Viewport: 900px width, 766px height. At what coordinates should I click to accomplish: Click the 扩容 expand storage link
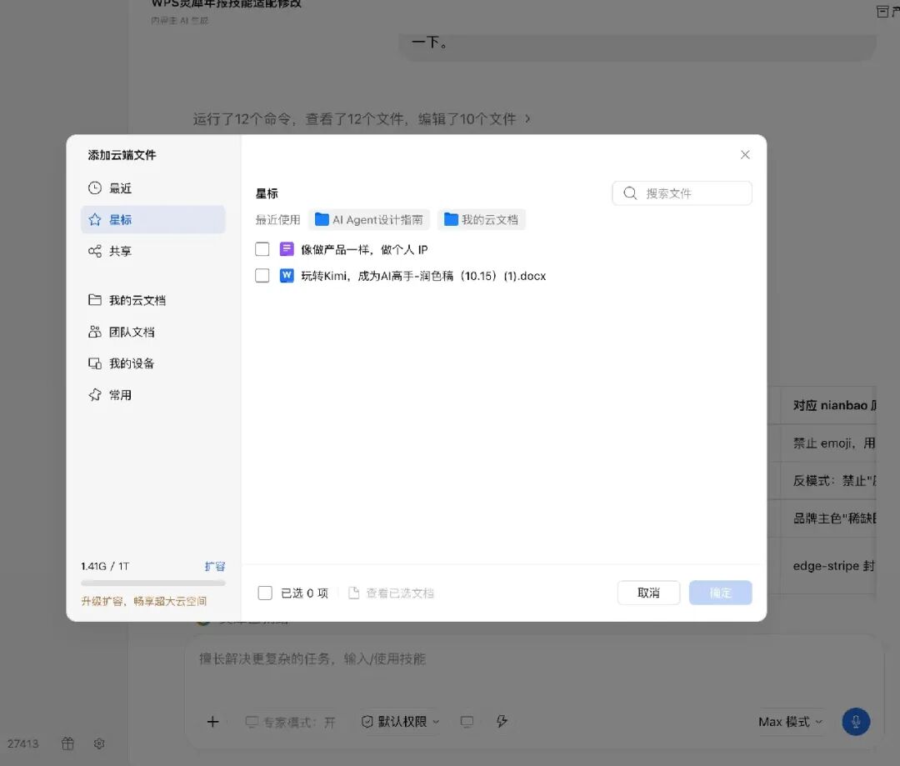(x=215, y=566)
